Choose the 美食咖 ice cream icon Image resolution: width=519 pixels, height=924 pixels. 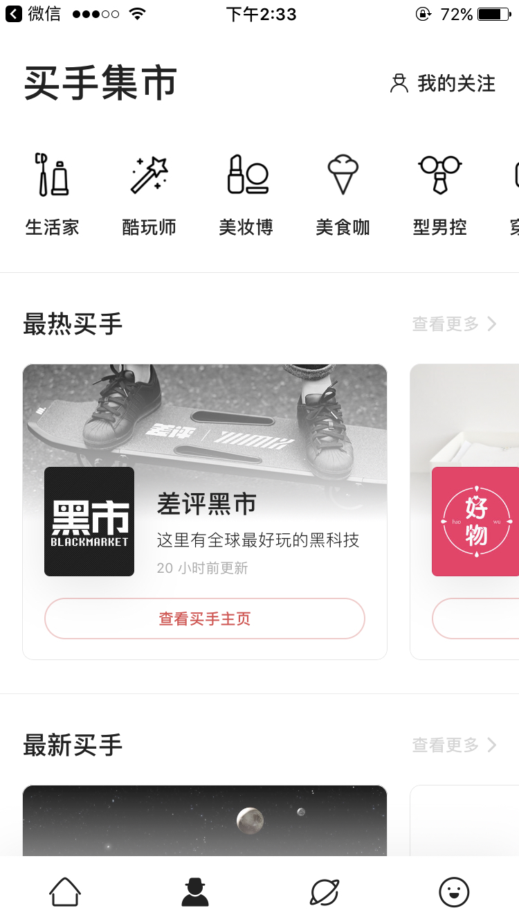[343, 174]
